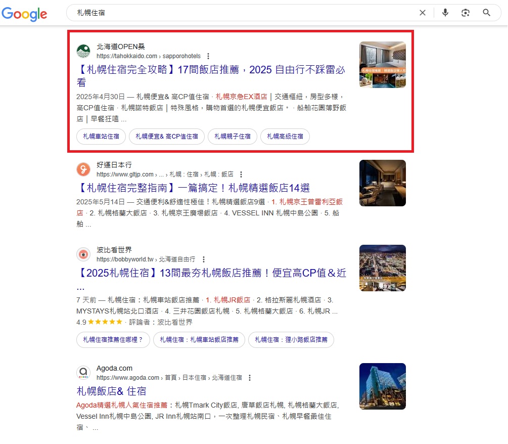Click the night city thumbnail of the 波比看世界 result
Image resolution: width=508 pixels, height=444 pixels.
point(383,268)
